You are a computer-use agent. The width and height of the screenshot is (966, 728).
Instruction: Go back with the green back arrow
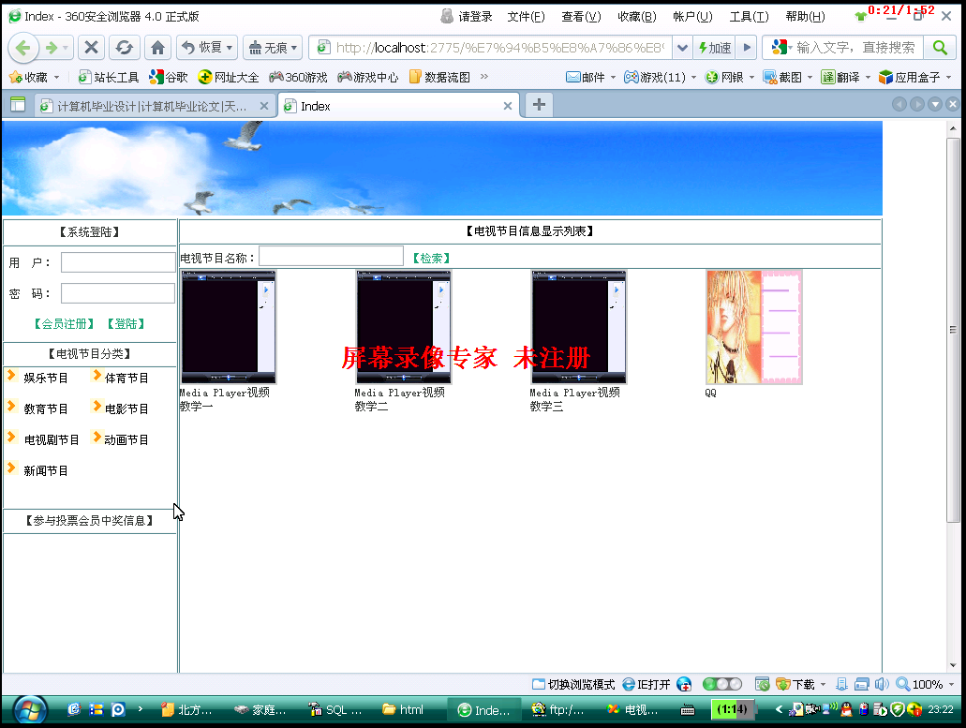coord(22,48)
